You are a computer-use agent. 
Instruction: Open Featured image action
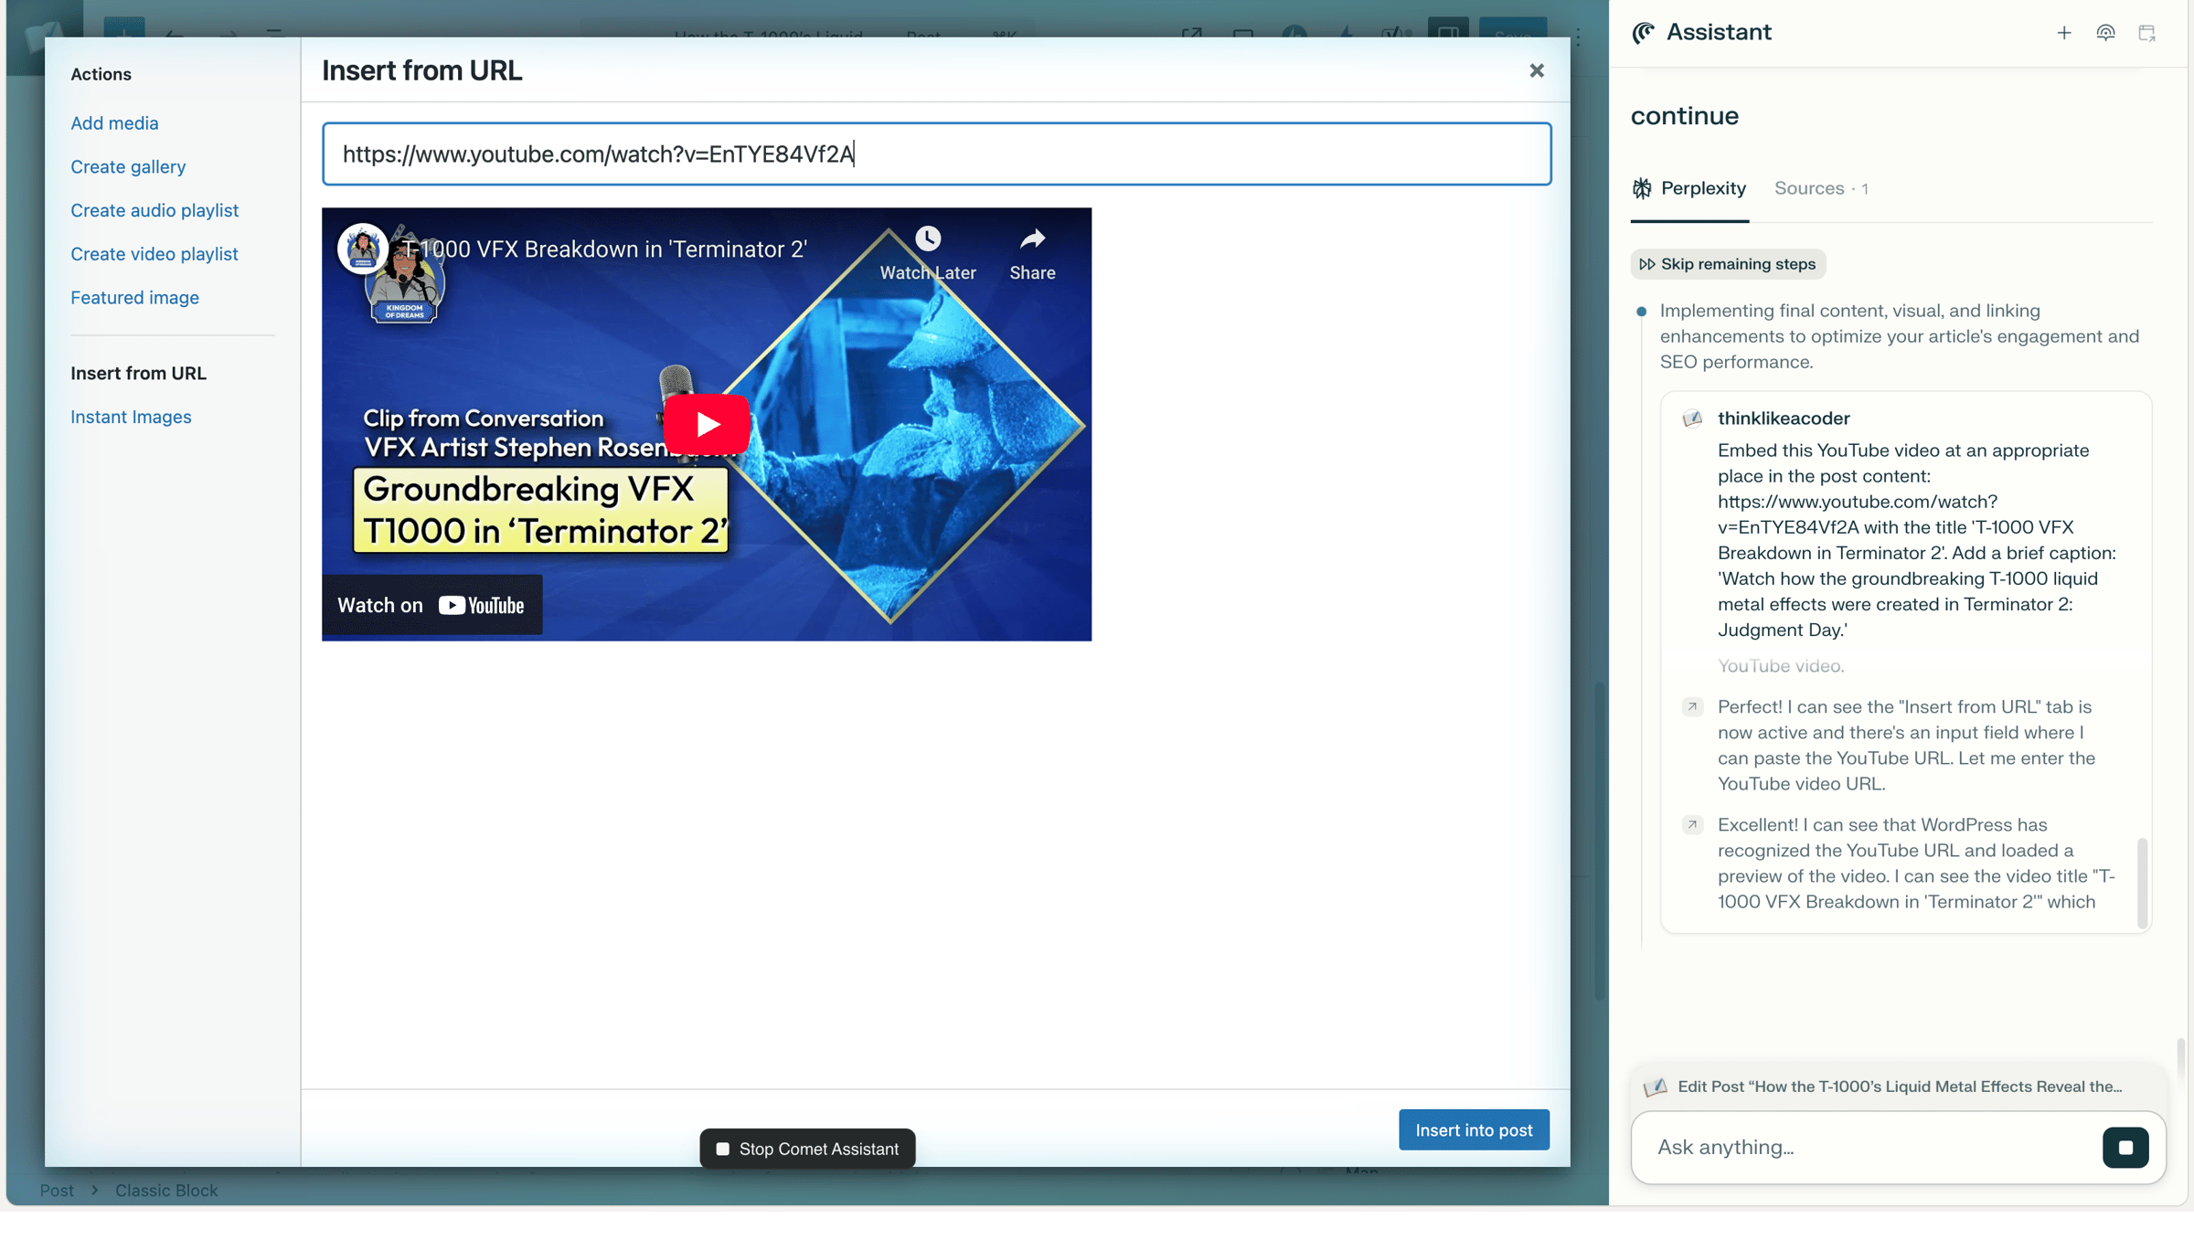coord(134,297)
